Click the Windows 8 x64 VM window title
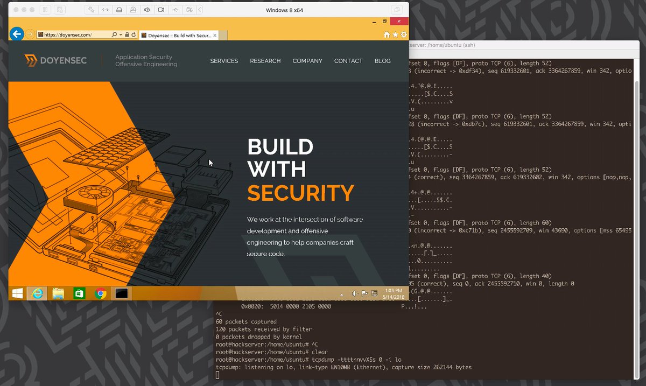This screenshot has width=646, height=386. pyautogui.click(x=284, y=10)
